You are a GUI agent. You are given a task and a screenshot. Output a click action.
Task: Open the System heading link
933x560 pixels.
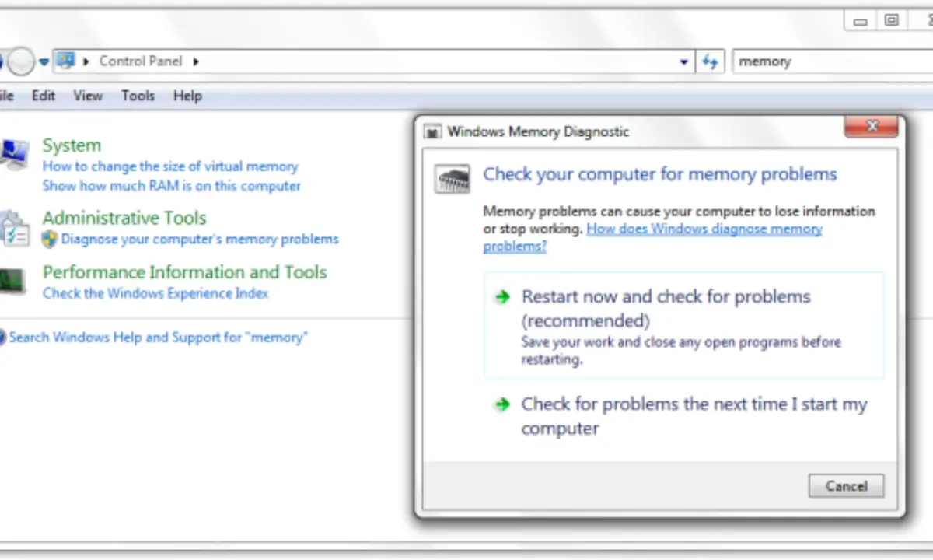point(72,145)
